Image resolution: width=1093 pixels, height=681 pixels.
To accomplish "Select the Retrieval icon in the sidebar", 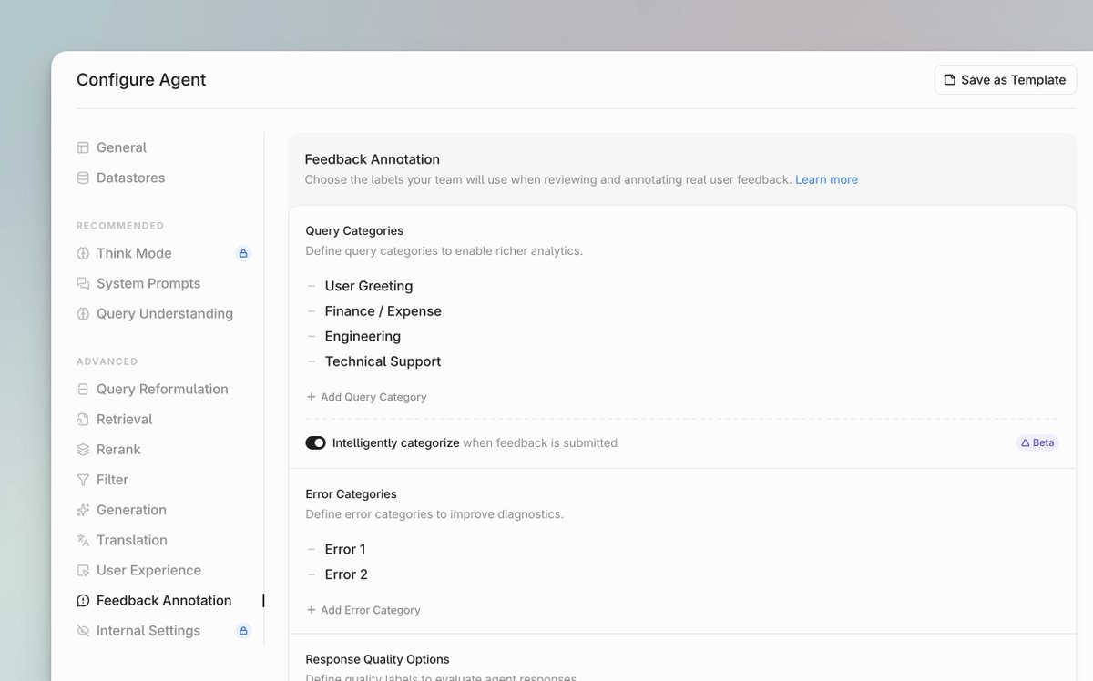I will [83, 419].
